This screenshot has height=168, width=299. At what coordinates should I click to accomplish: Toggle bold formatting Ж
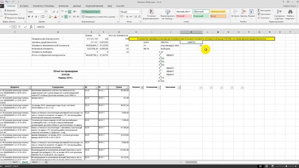click(29, 17)
